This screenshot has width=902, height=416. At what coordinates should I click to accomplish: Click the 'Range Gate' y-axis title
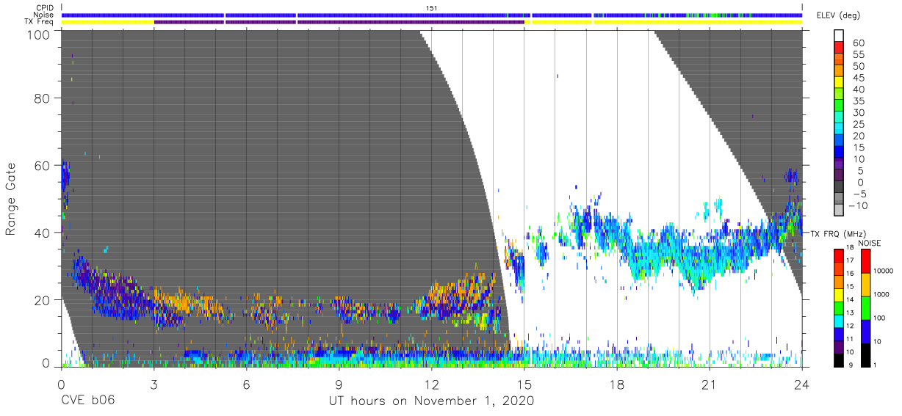pos(11,200)
